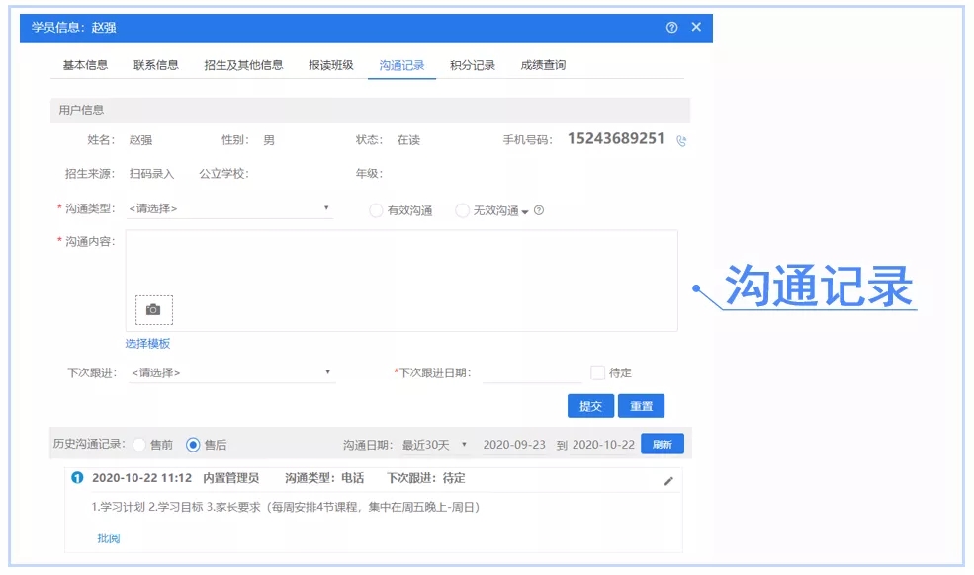The height and width of the screenshot is (575, 974).
Task: Click the blue info icon beside the history record
Action: coord(78,479)
